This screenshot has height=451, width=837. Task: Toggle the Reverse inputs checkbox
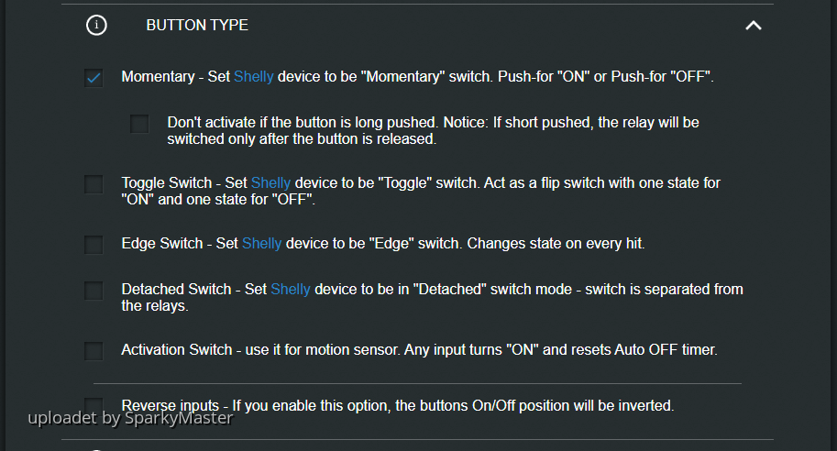click(94, 405)
